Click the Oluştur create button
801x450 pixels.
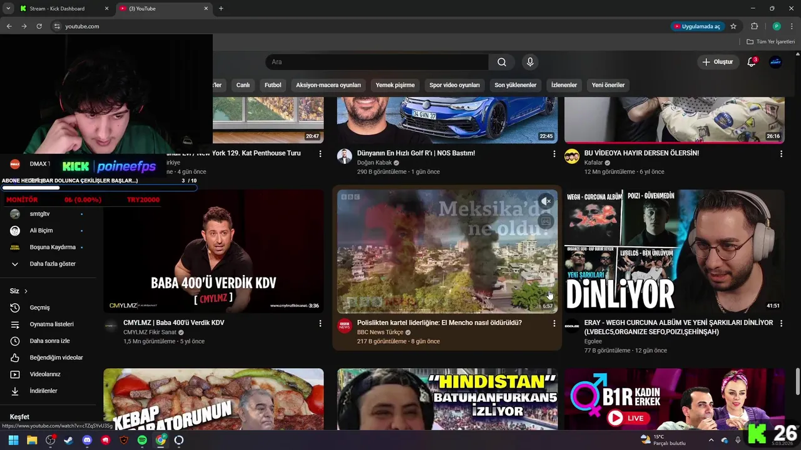[x=717, y=62]
